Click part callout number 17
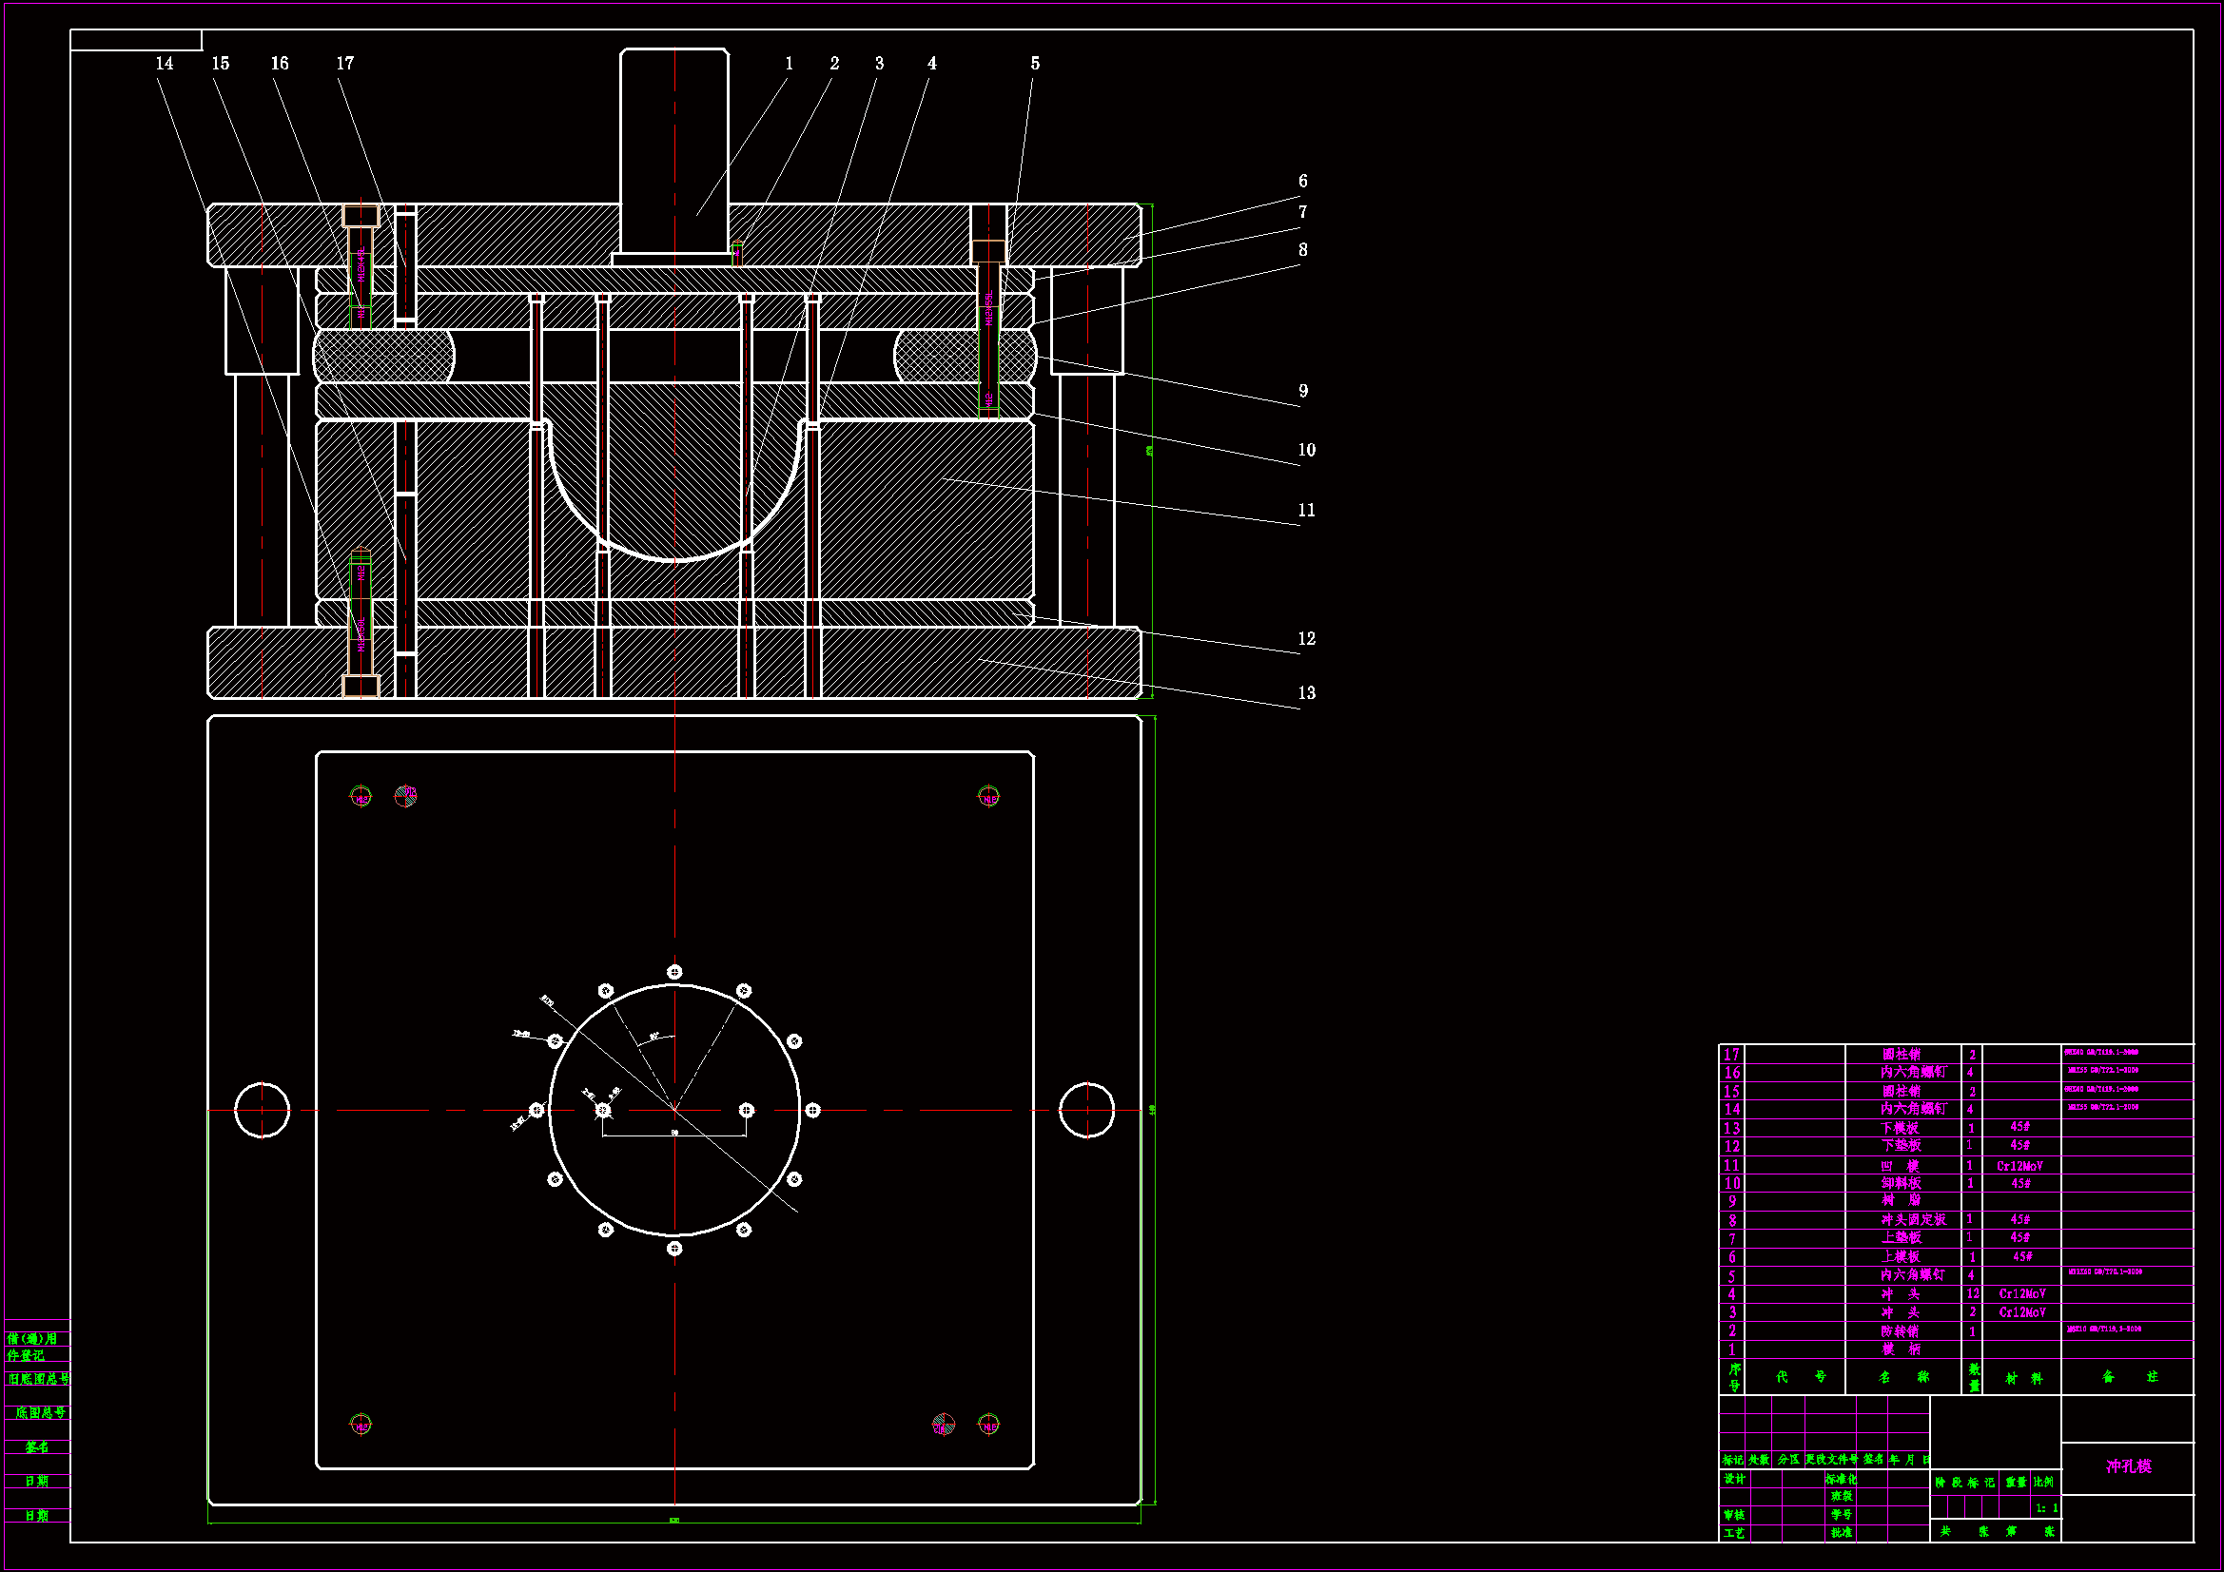 coord(345,64)
